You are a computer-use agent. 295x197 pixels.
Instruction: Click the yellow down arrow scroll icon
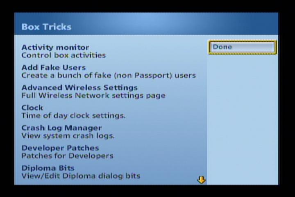click(201, 180)
